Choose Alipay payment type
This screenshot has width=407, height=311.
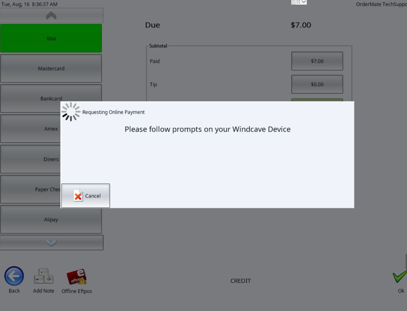51,219
